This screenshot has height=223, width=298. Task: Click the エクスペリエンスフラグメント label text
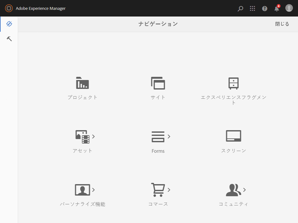233,100
